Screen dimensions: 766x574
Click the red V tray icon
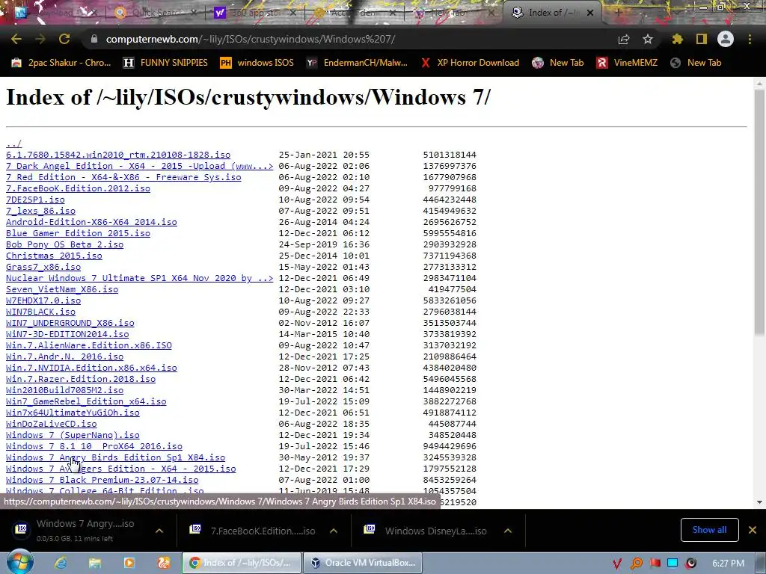(x=617, y=564)
